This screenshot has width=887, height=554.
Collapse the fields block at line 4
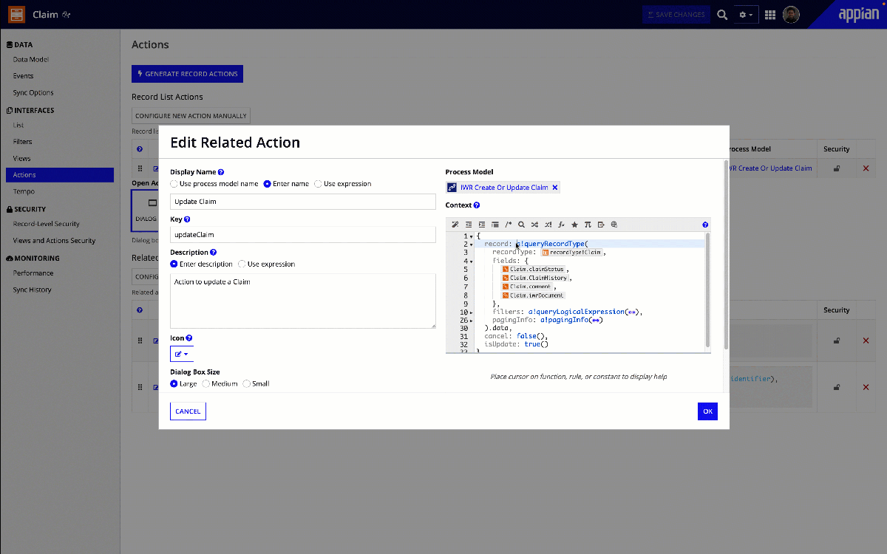pyautogui.click(x=471, y=261)
